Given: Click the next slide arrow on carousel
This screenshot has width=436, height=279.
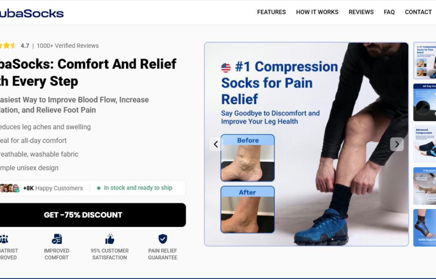Looking at the screenshot, I should coord(397,144).
